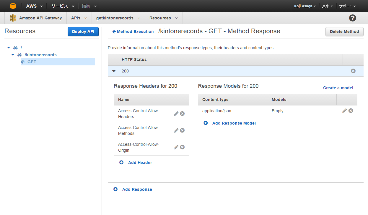Viewport: 368px width, 215px height.
Task: Remove the 200 HTTP status with X icon
Action: (x=353, y=71)
